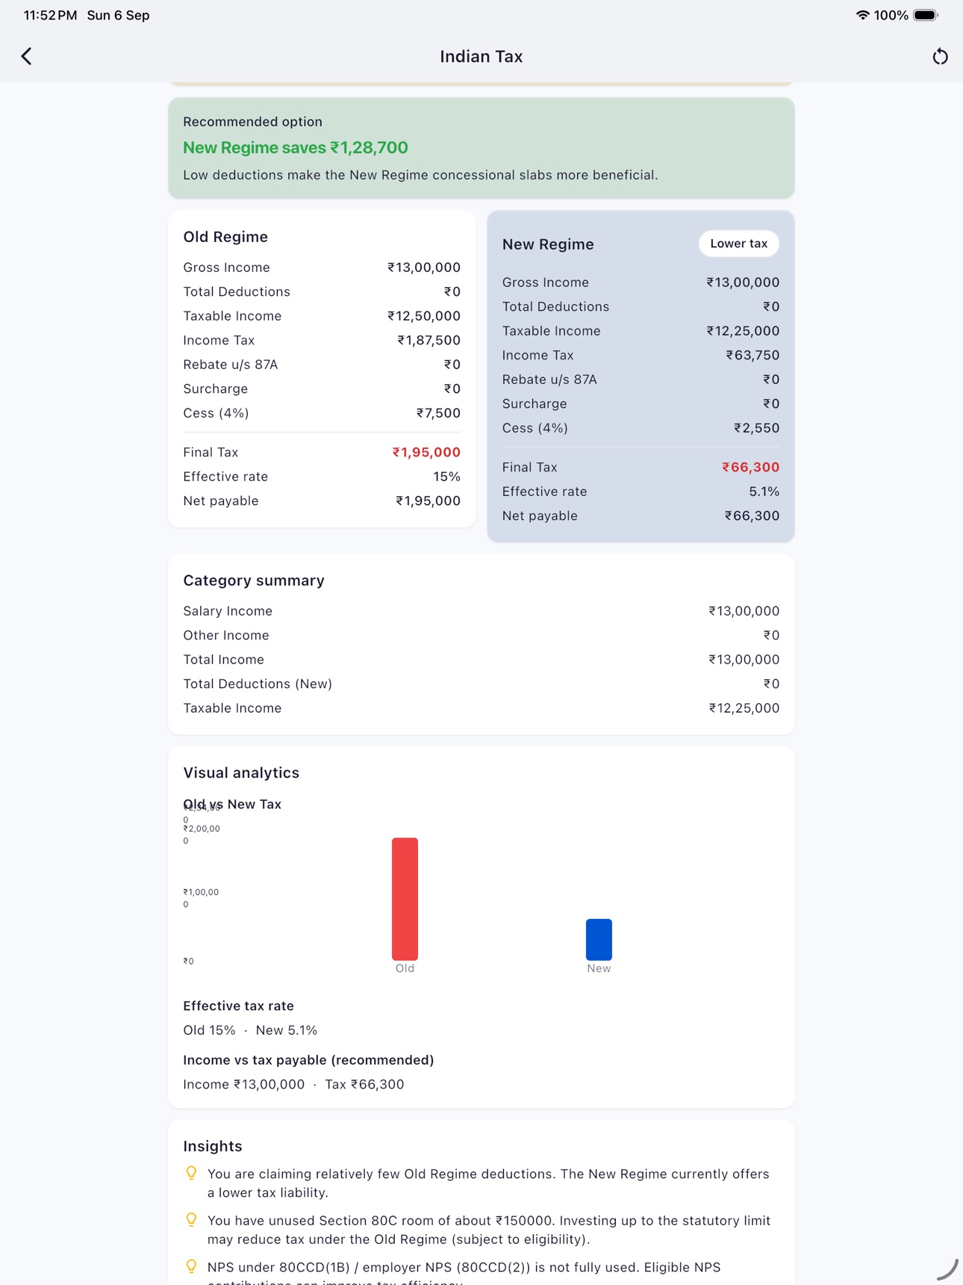The width and height of the screenshot is (963, 1285).
Task: Tap Old Regime Income Tax ₹1,87,500
Action: pos(428,340)
